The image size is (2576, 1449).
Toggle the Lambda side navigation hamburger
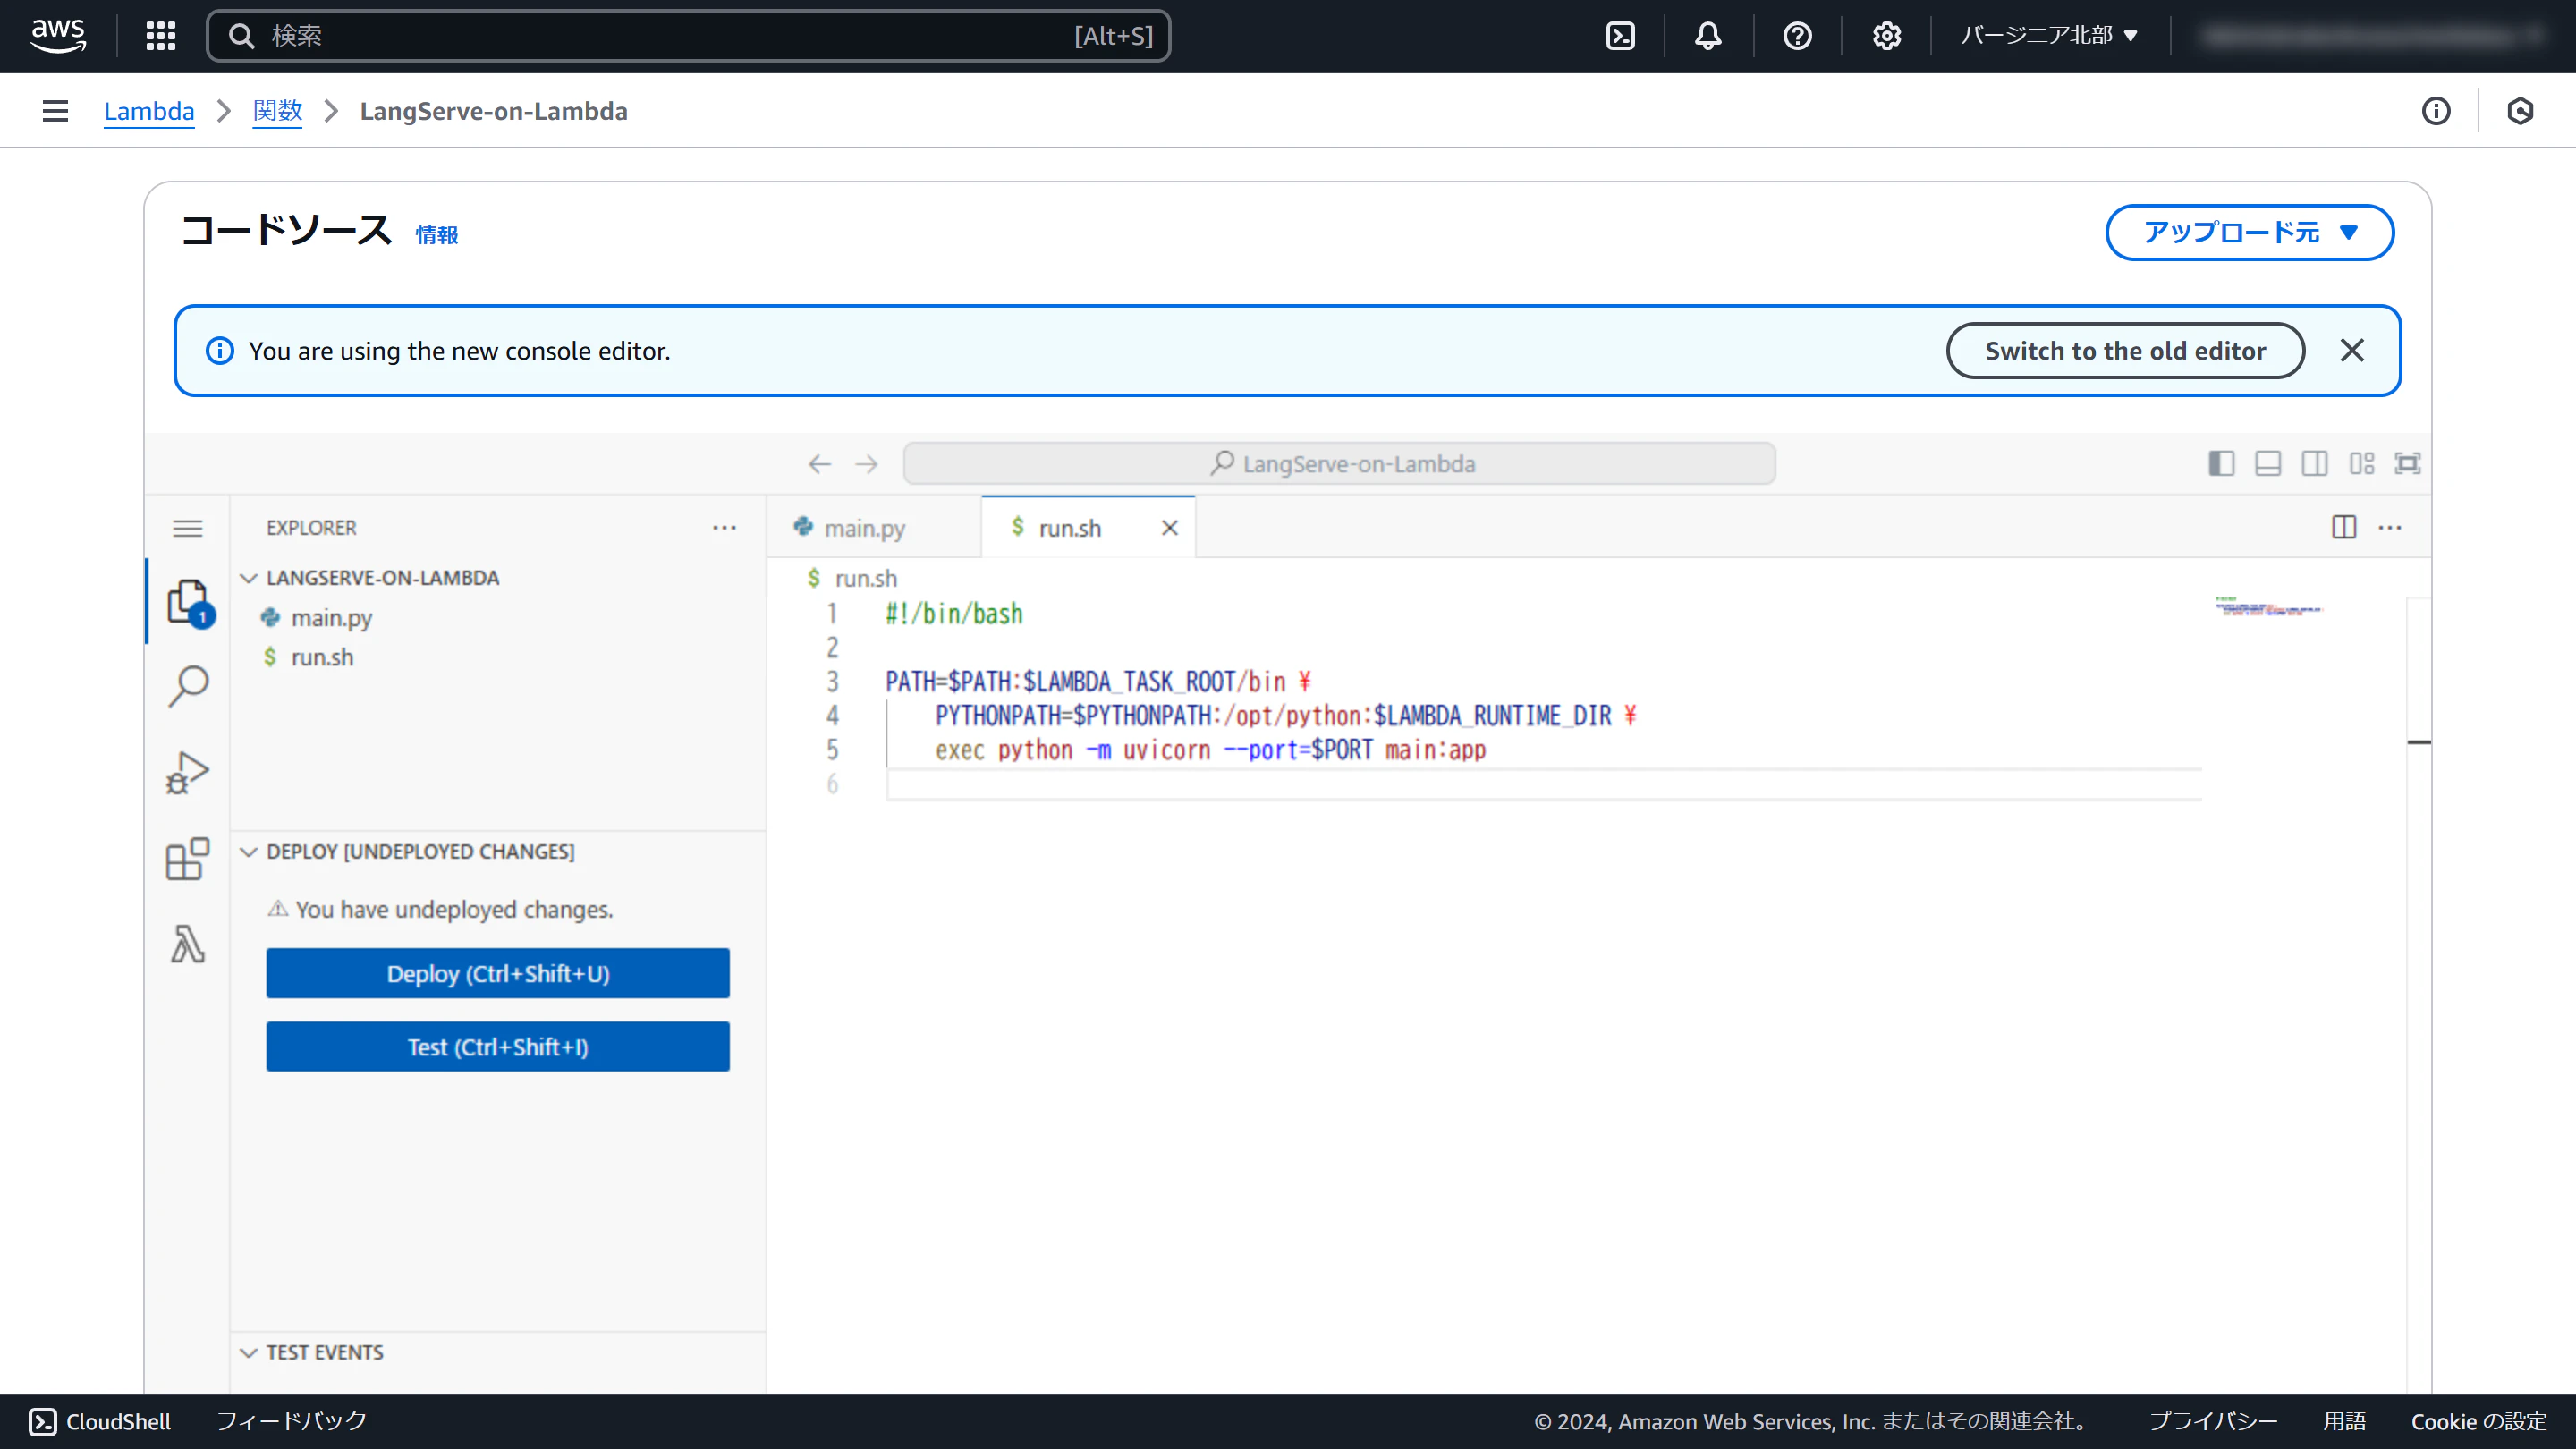pyautogui.click(x=55, y=111)
